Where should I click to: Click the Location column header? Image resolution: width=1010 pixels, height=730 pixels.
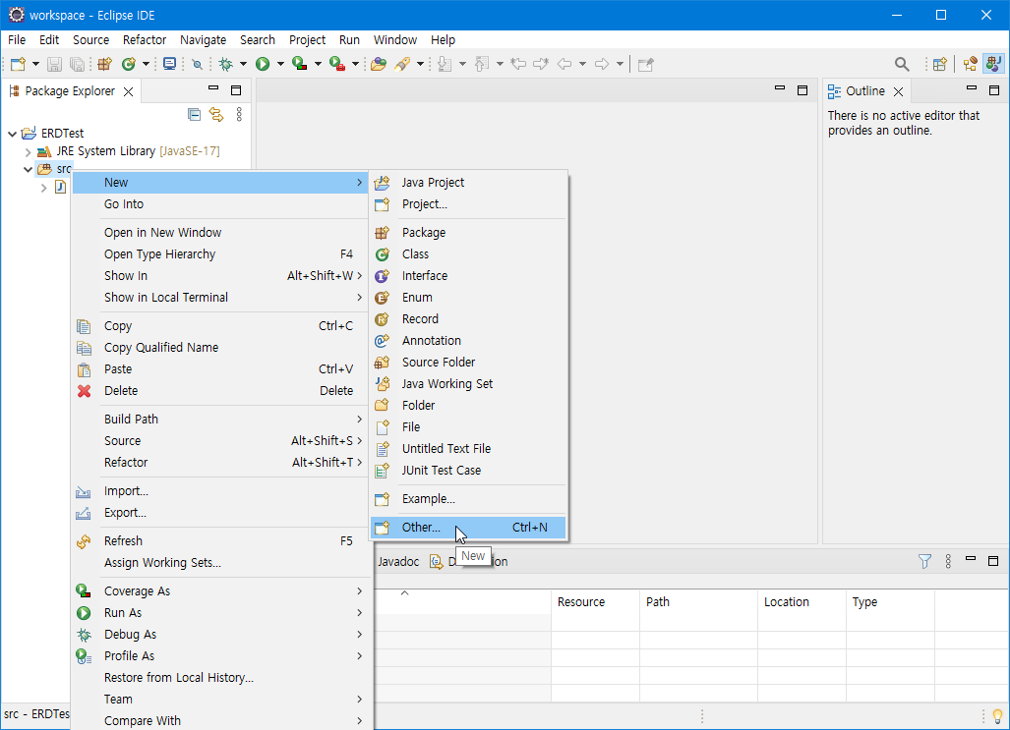tap(802, 602)
